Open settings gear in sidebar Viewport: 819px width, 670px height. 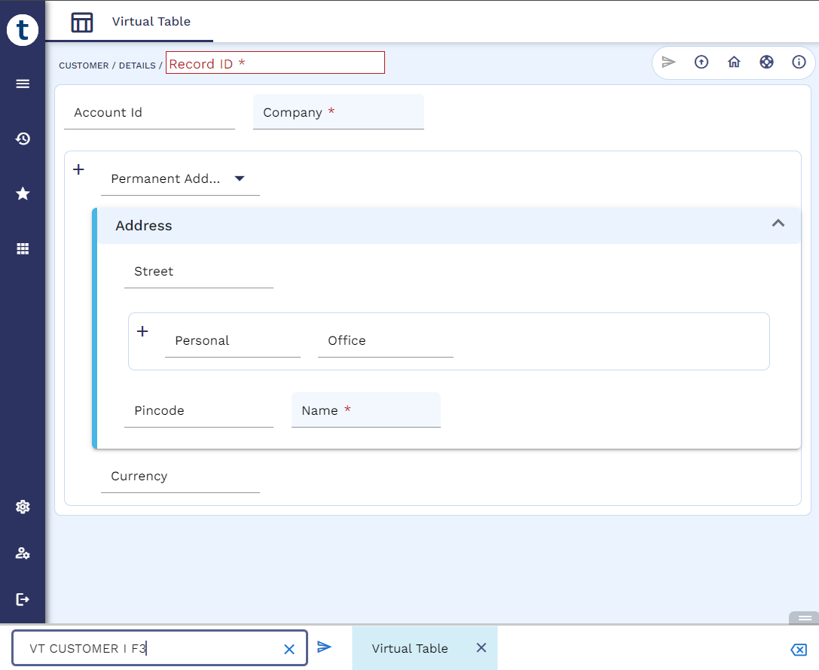coord(23,507)
